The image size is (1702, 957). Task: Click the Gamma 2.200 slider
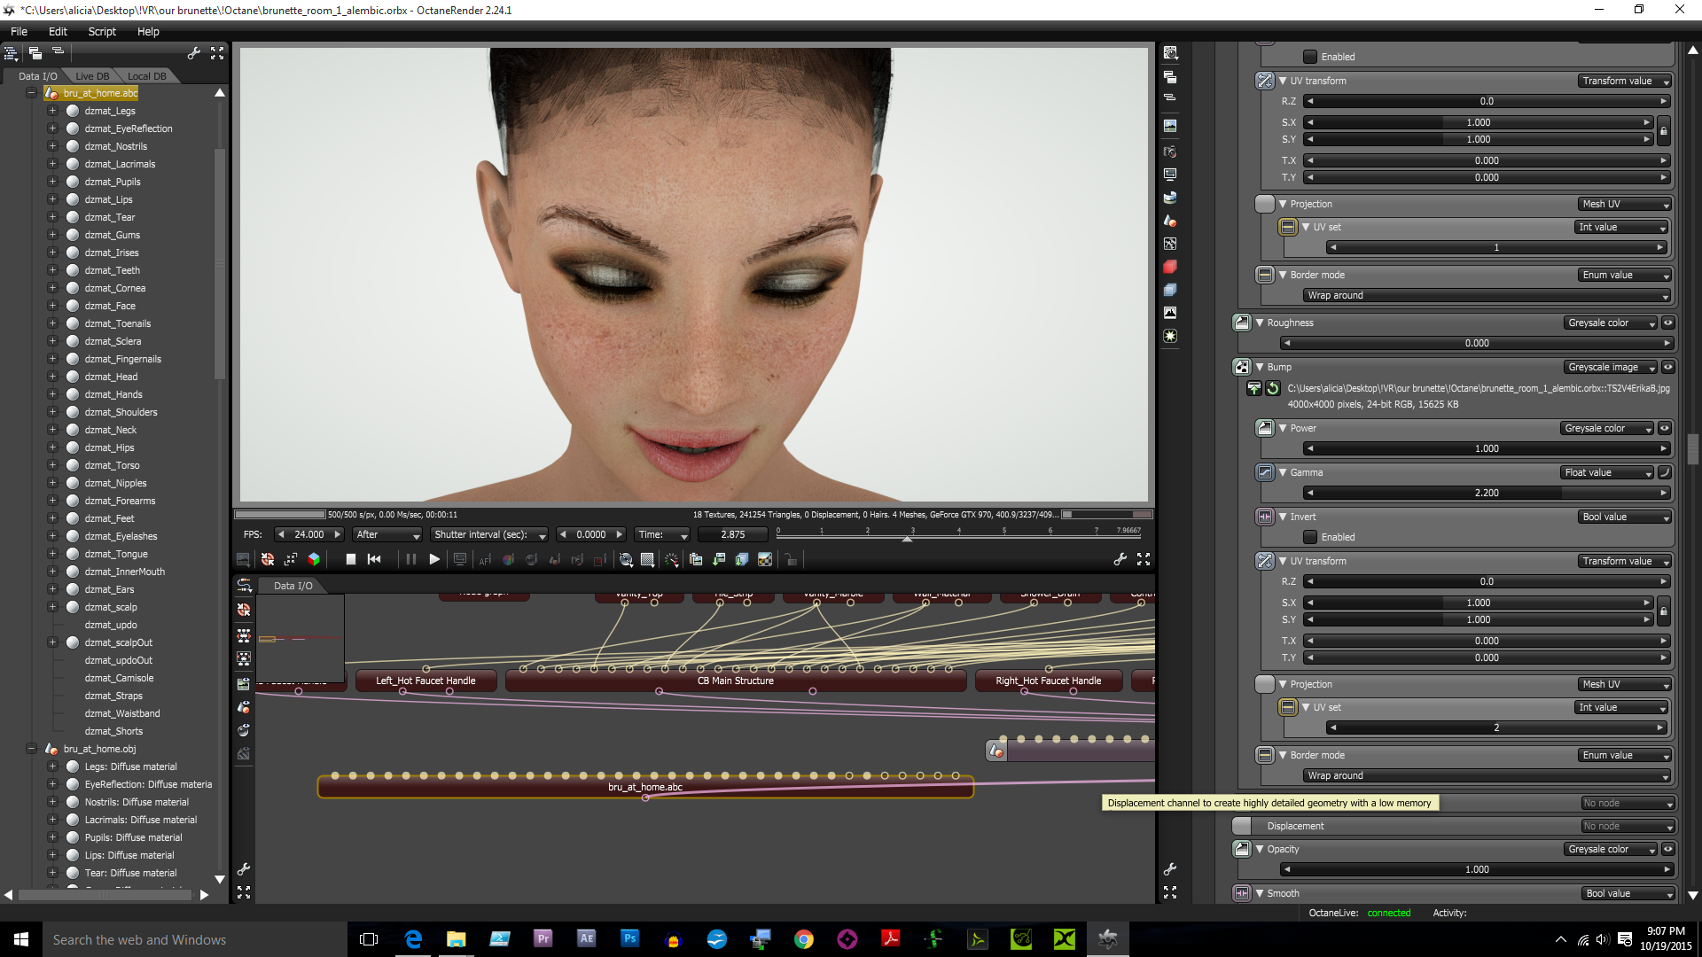(1486, 493)
